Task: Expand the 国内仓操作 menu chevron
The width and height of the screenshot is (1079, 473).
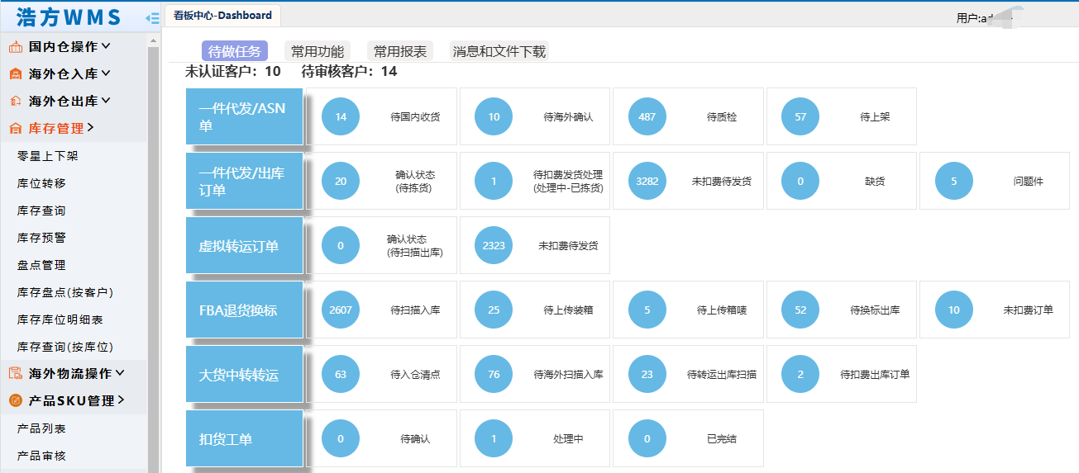Action: click(106, 47)
